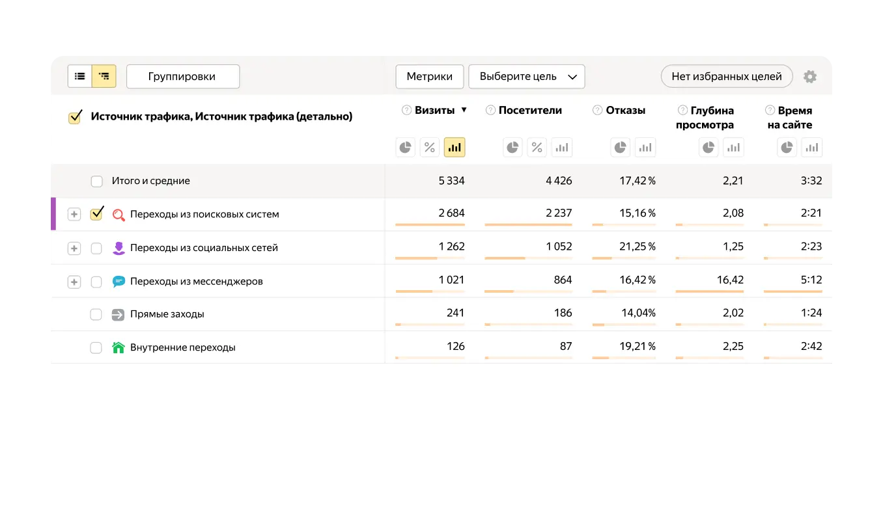883x521 pixels.
Task: Click the home icon next to Внутренние переходы
Action: 117,347
